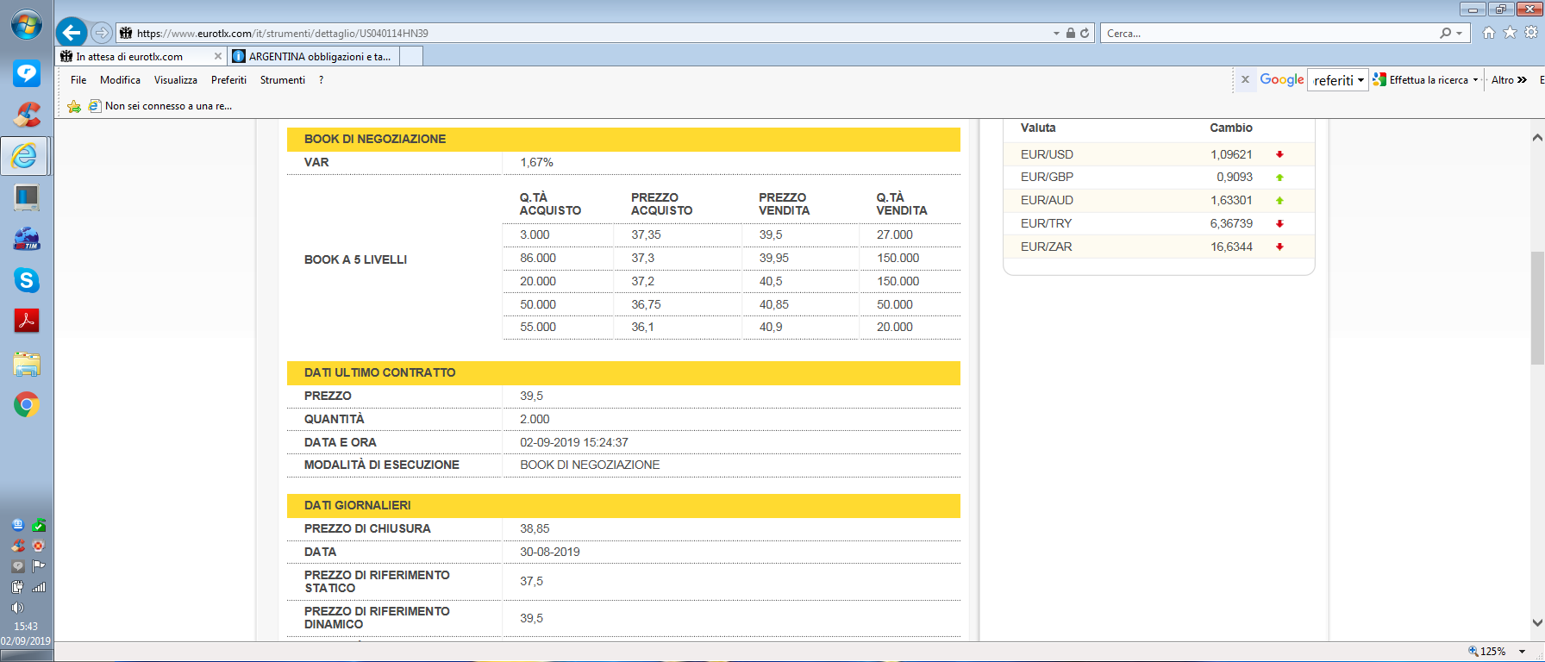Click VAR value 1,67%
The height and width of the screenshot is (662, 1545).
coord(536,162)
